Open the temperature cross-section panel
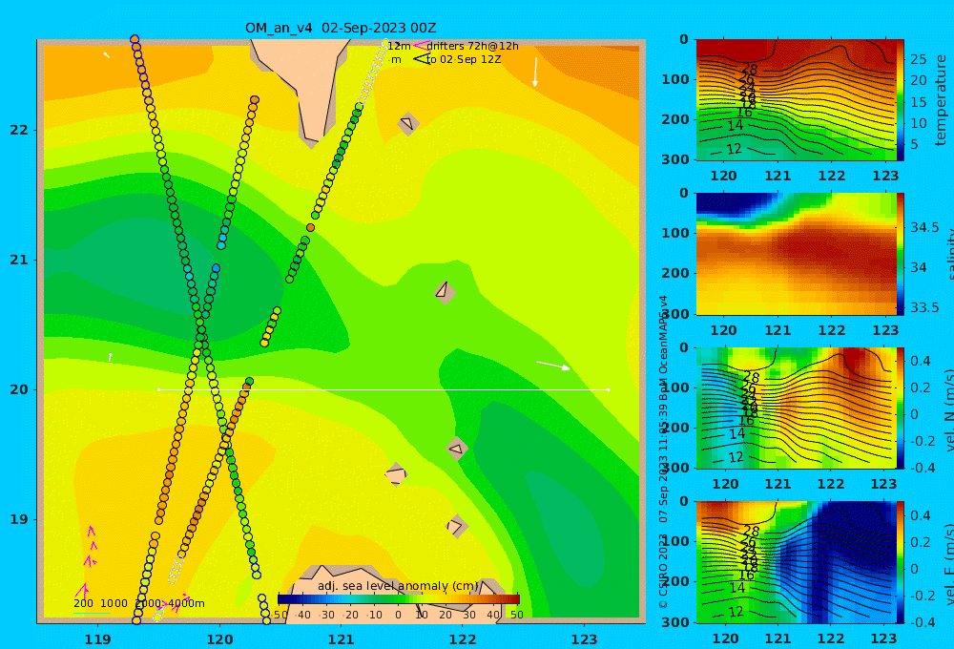954x649 pixels. (796, 100)
